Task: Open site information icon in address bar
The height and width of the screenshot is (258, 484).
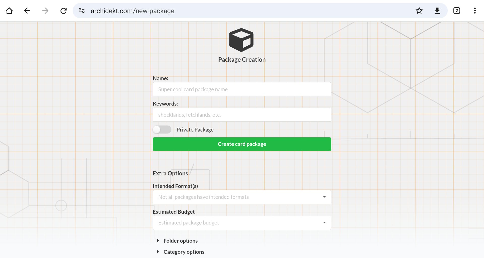Action: pyautogui.click(x=82, y=11)
